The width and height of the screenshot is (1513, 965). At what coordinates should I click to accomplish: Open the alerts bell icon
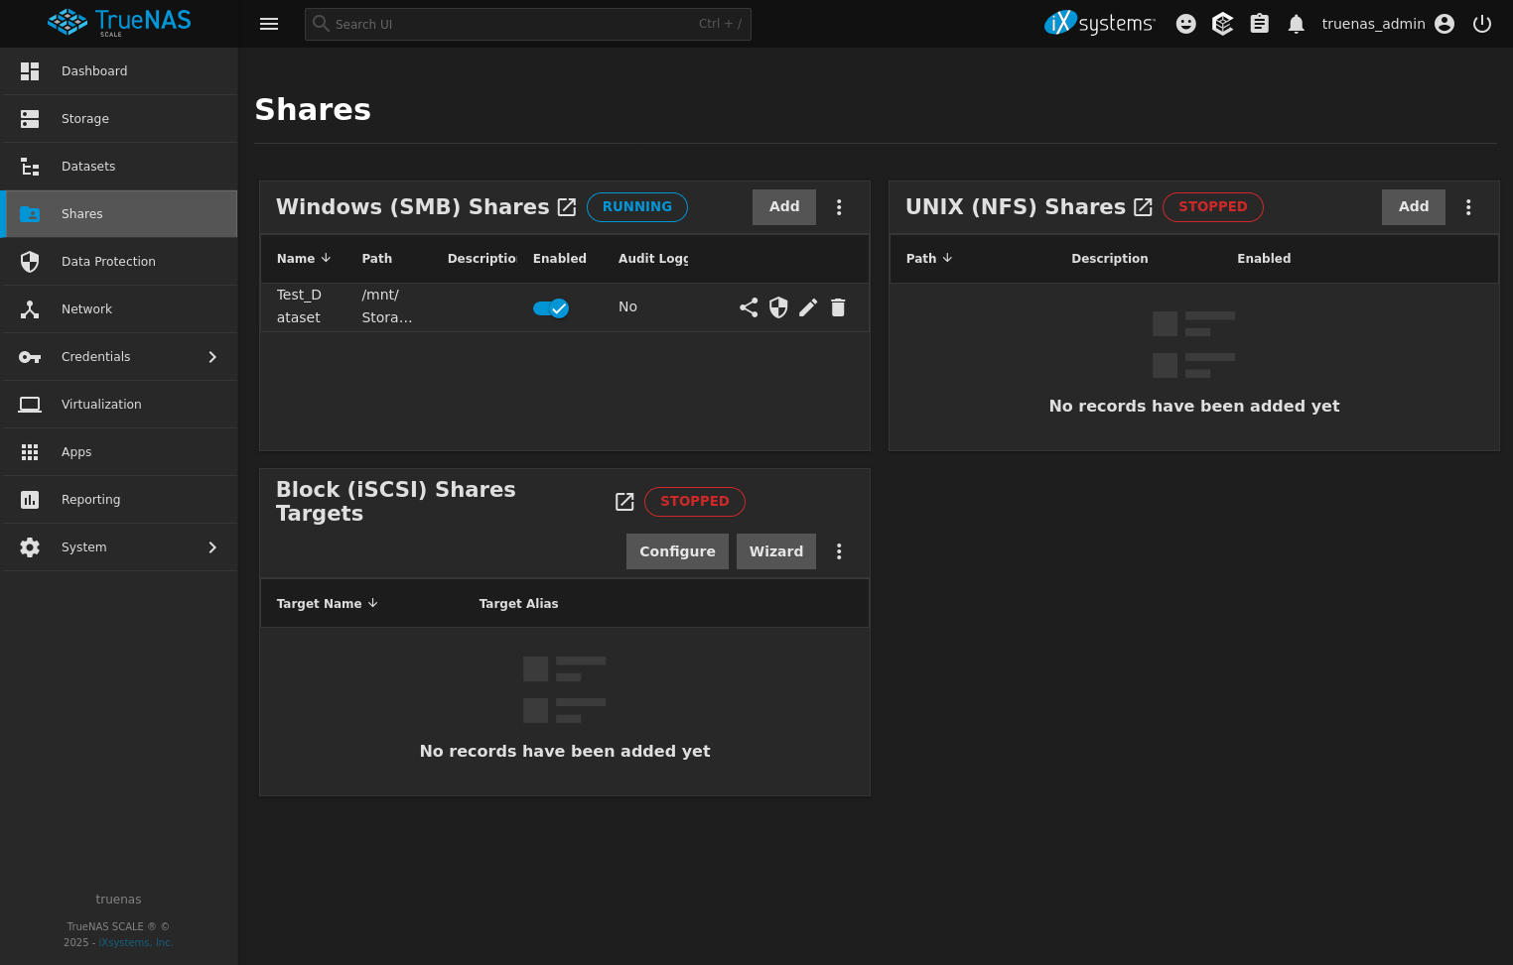coord(1296,24)
